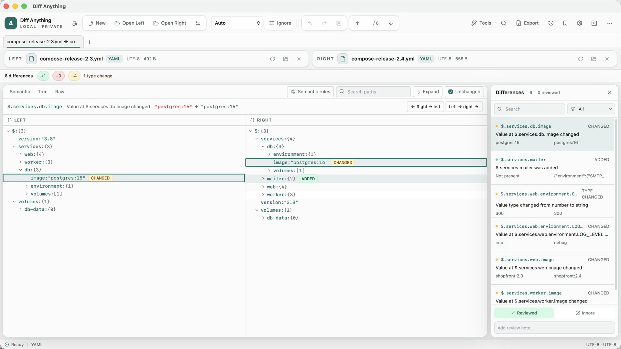Viewport: 621px width, 349px height.
Task: Apply Left → right merge button
Action: 464,107
